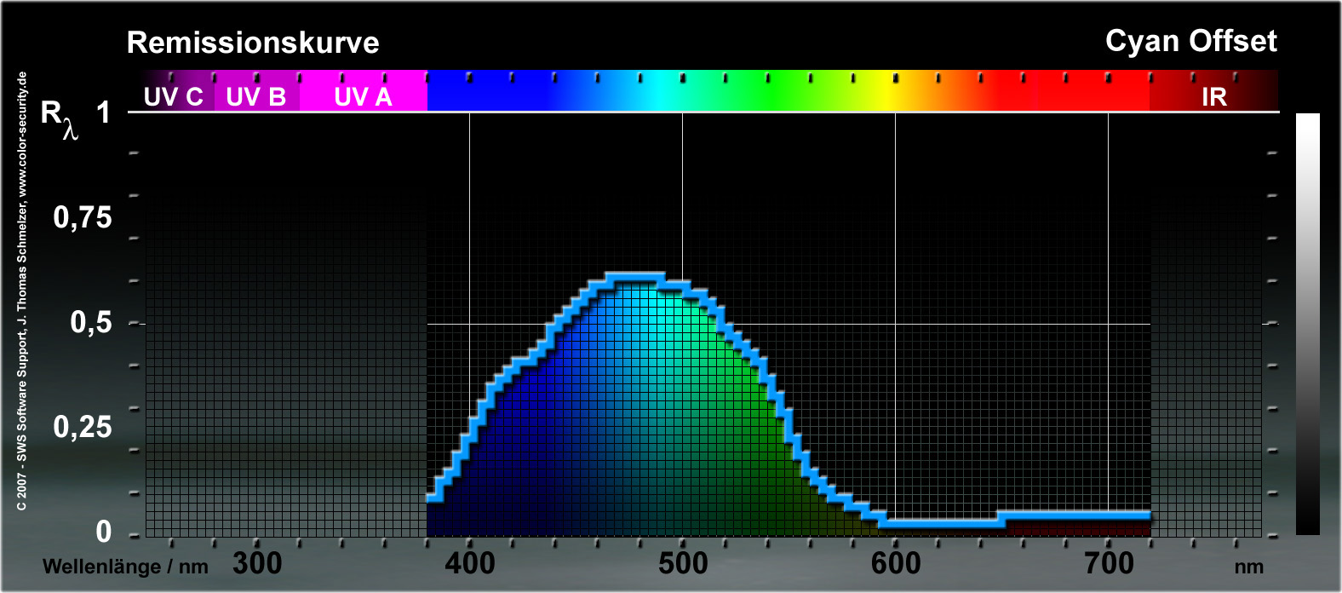Click the Rλ axis symbol

click(x=60, y=118)
